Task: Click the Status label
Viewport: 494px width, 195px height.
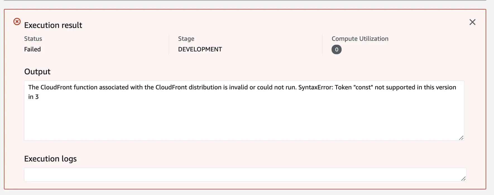Action: click(x=33, y=39)
